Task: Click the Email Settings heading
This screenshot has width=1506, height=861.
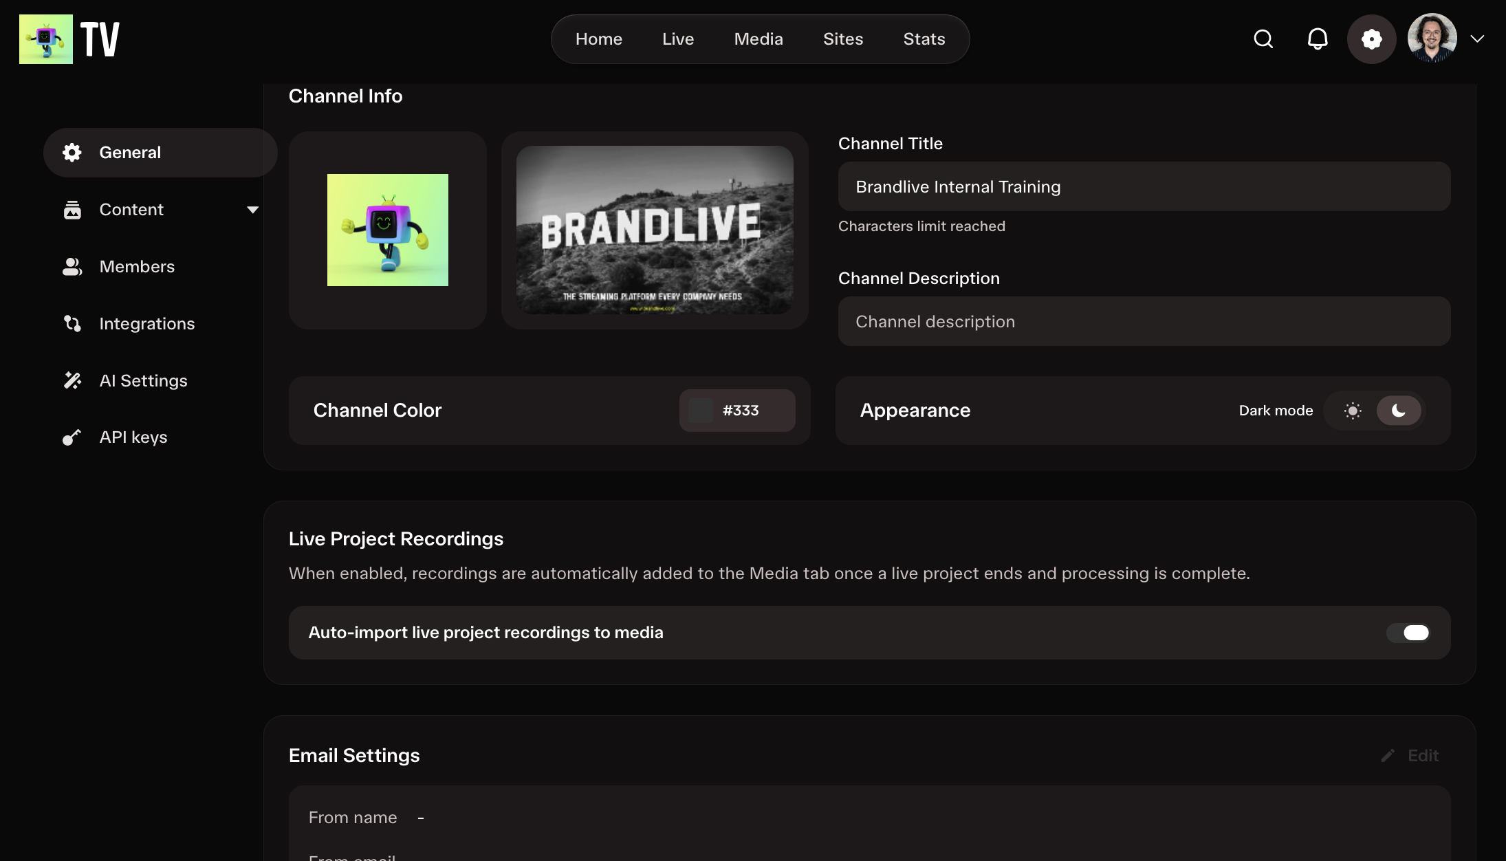Action: pos(354,756)
